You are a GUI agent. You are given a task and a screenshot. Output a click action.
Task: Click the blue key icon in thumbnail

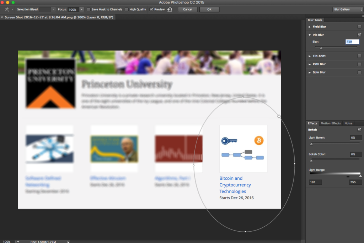(229, 141)
